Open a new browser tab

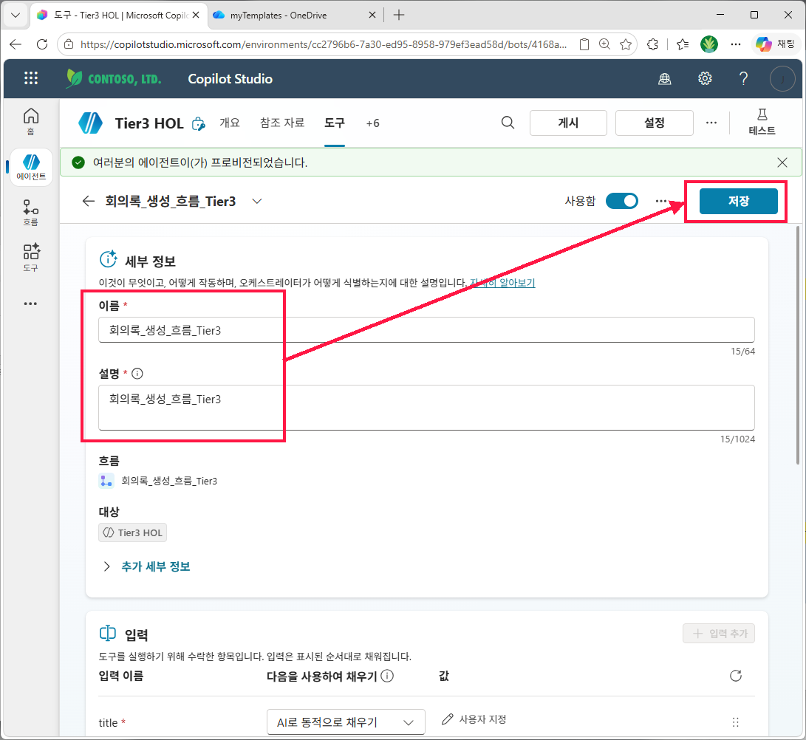[399, 15]
